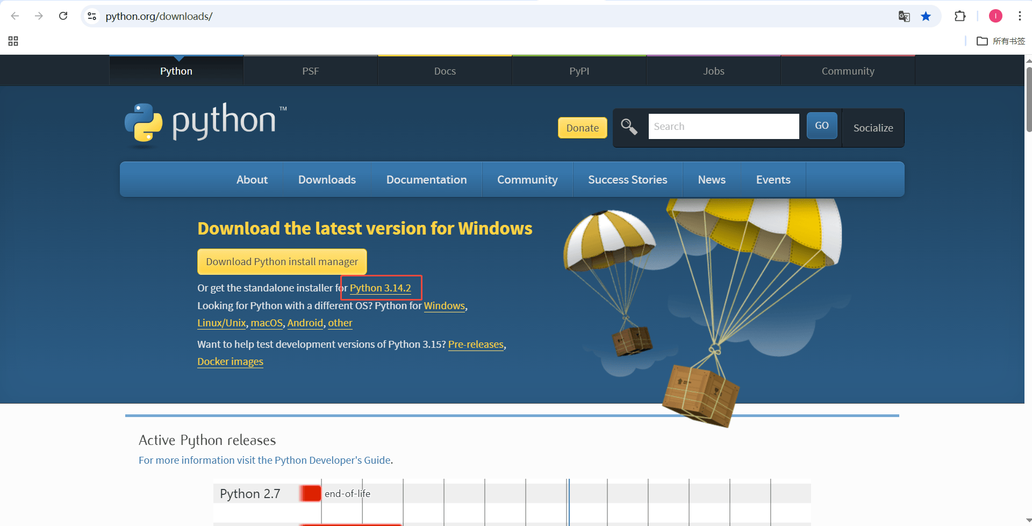Follow the Windows link
The image size is (1032, 526).
point(445,306)
